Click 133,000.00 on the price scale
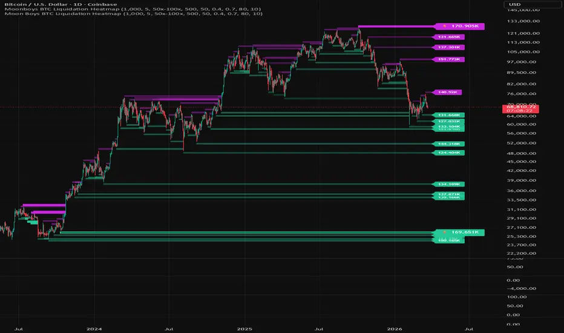 tap(523, 21)
